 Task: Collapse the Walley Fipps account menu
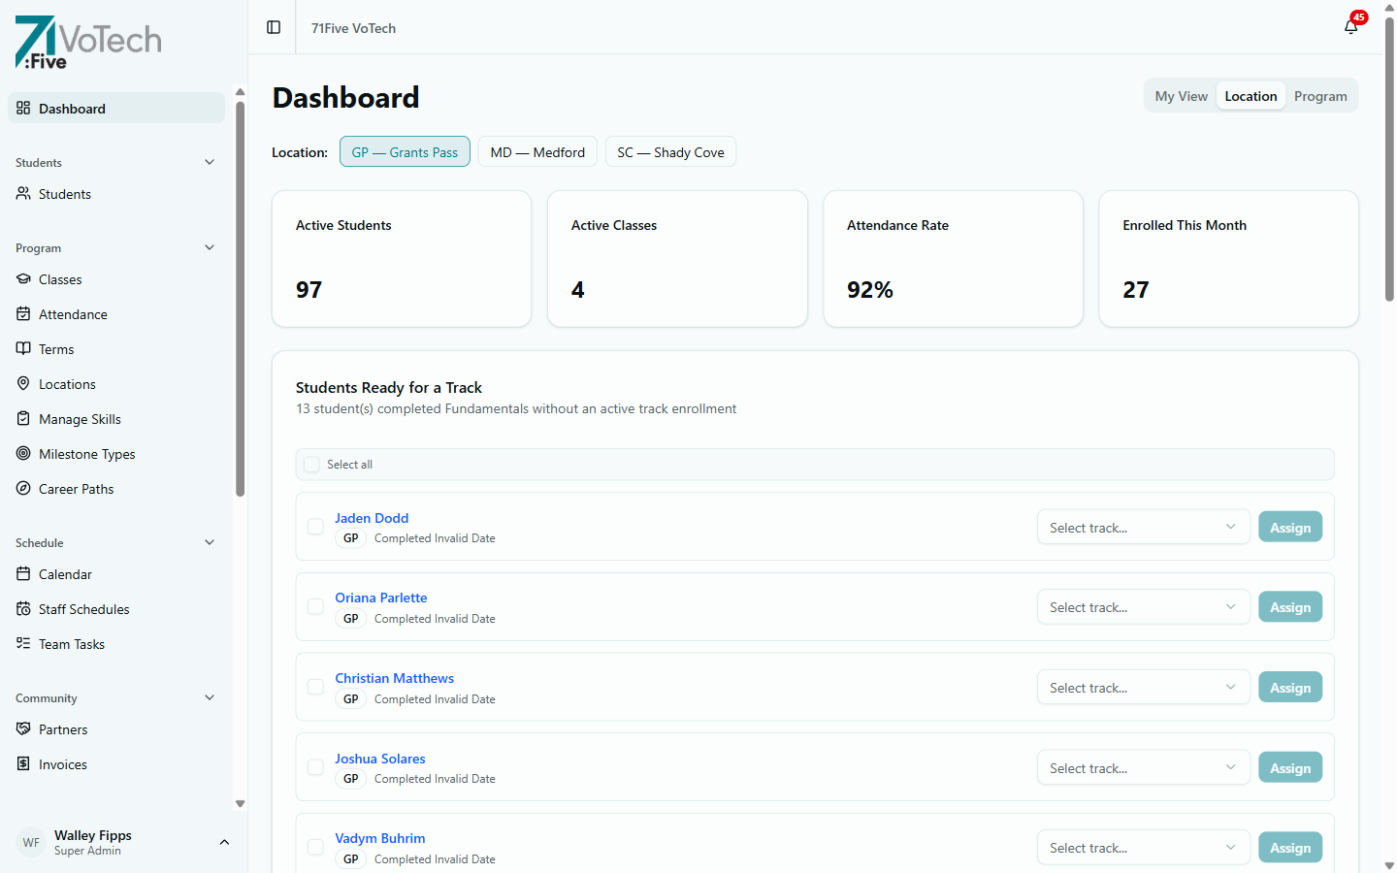click(x=225, y=842)
